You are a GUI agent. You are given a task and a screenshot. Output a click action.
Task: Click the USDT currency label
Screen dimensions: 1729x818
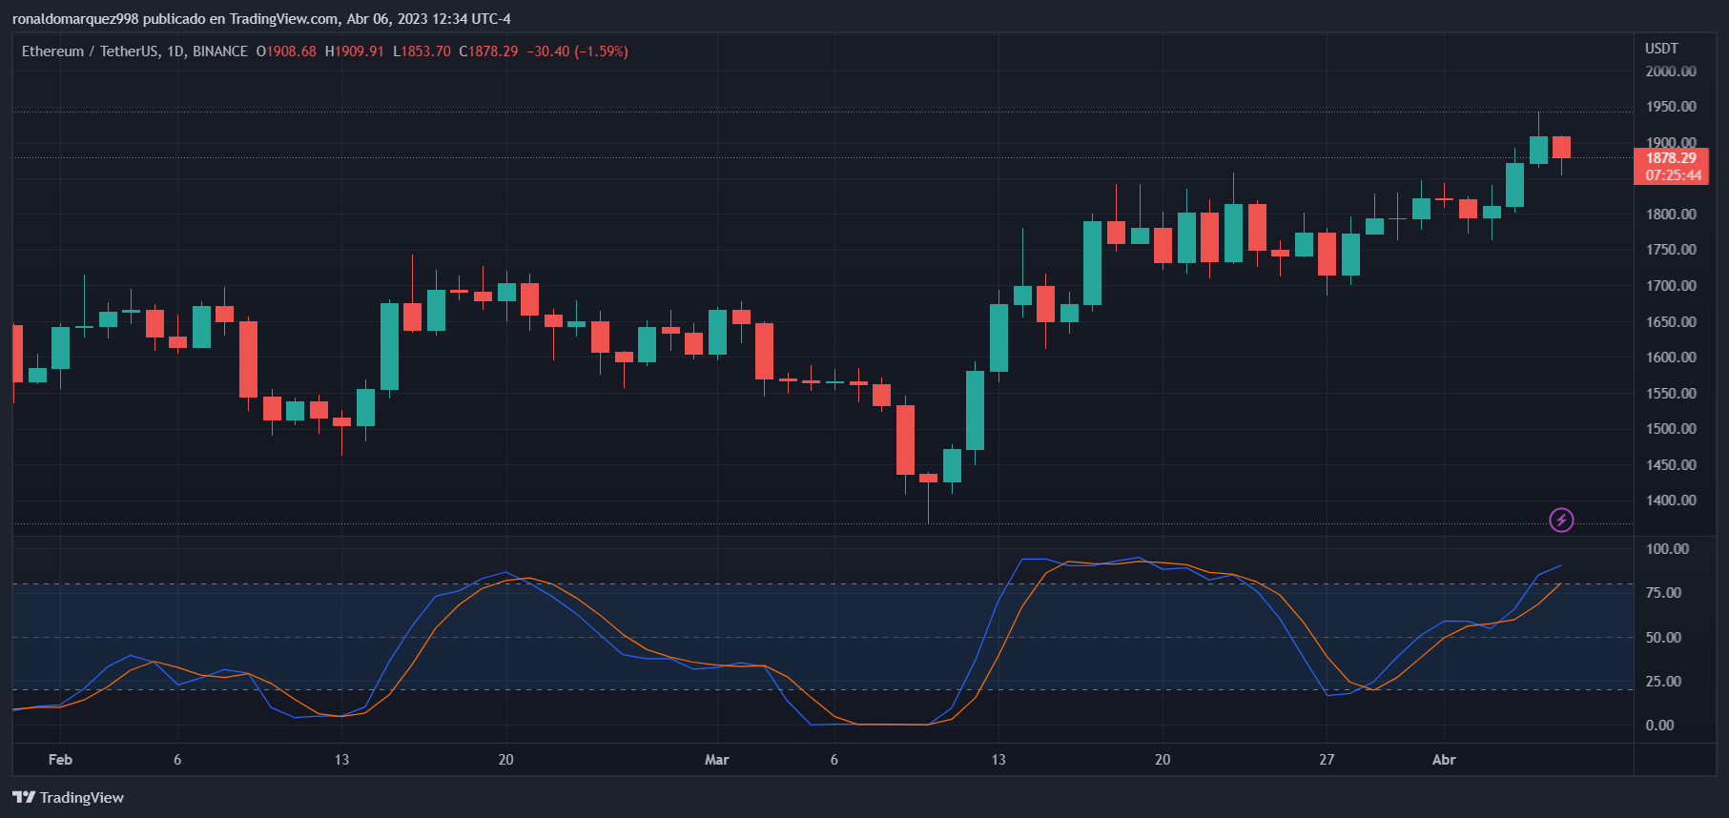pyautogui.click(x=1661, y=49)
